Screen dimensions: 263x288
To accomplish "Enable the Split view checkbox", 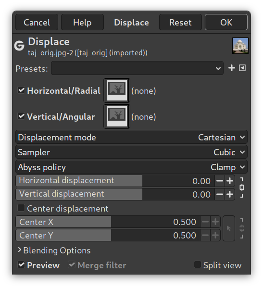I will pos(198,264).
